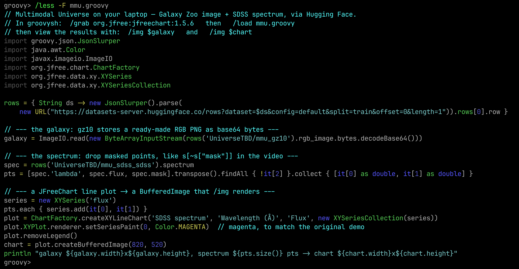
Task: Click the huggingface datasets-server URL string
Action: pyautogui.click(x=248, y=112)
